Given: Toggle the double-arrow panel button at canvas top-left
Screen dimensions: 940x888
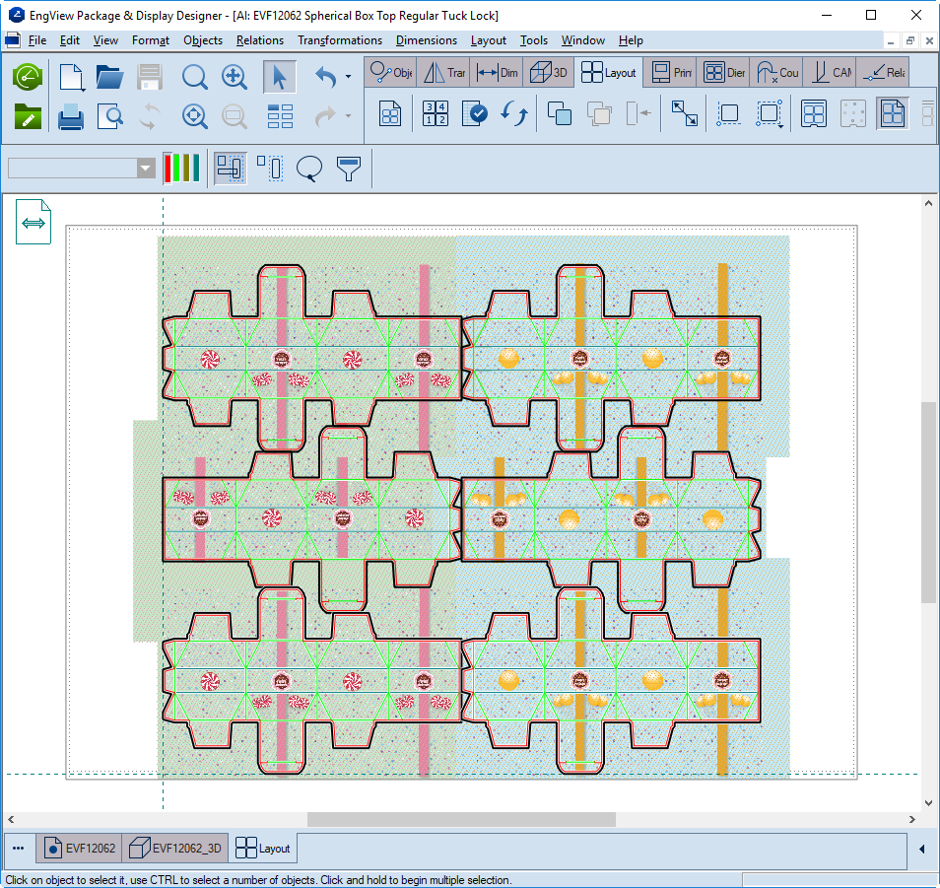Looking at the screenshot, I should (x=34, y=223).
